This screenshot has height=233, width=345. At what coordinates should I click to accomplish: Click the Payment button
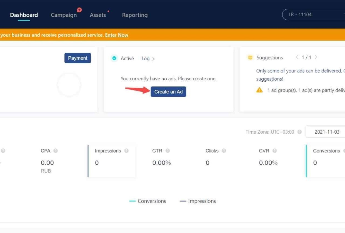coord(77,58)
